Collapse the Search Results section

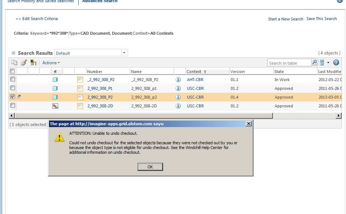tap(14, 53)
